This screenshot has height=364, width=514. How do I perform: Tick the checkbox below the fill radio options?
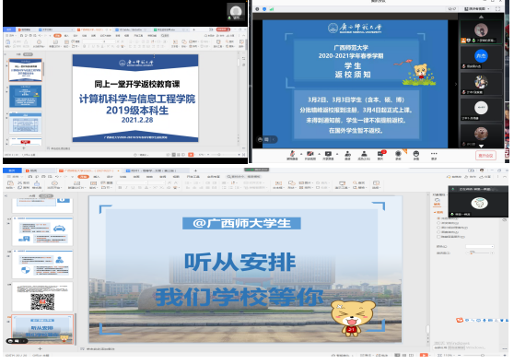(438, 237)
